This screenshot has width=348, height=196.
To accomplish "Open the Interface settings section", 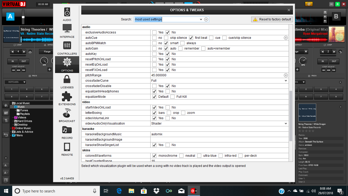I will (67, 31).
